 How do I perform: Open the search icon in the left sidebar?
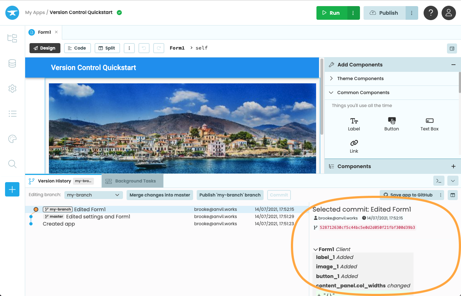click(x=12, y=164)
